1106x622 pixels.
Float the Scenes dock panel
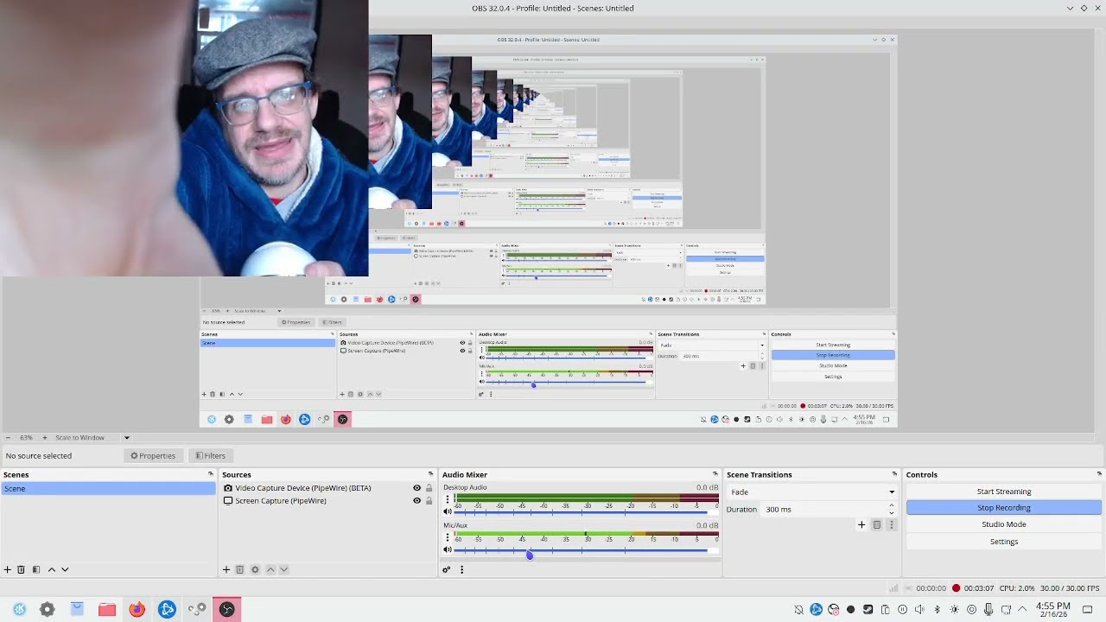211,474
